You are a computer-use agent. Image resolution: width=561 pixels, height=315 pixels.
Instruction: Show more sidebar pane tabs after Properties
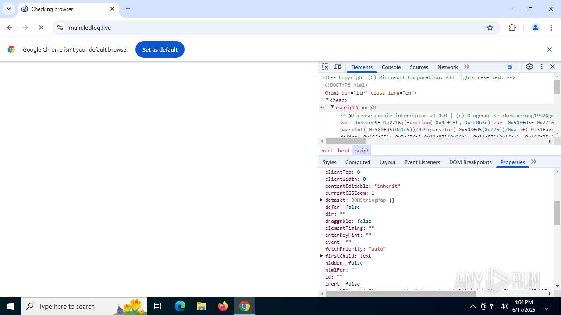[x=534, y=162]
